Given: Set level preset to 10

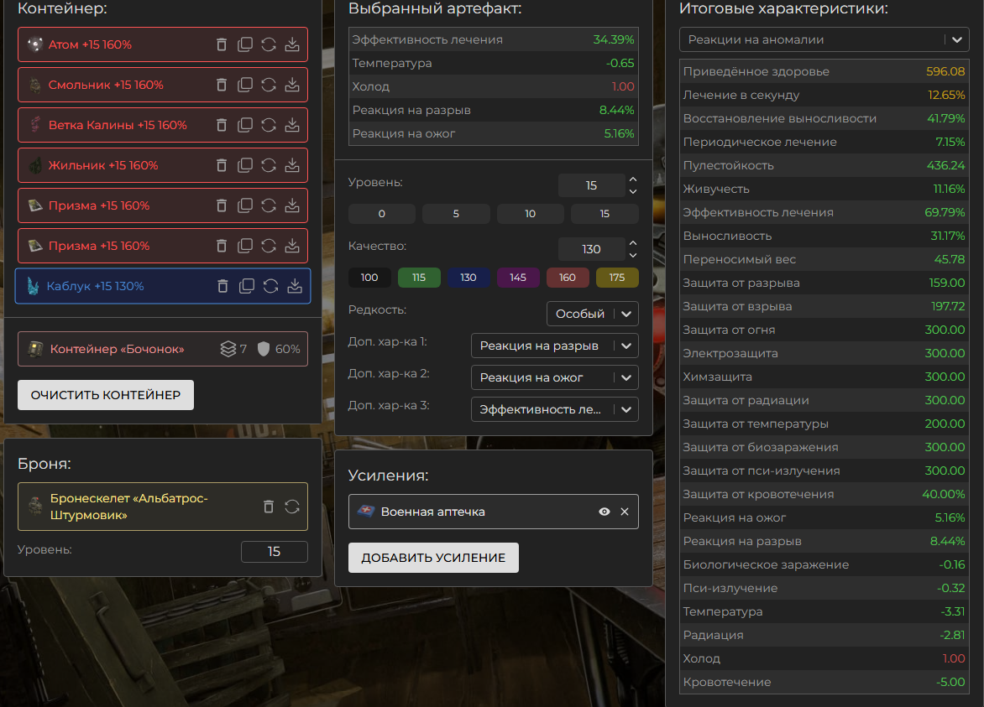Looking at the screenshot, I should pyautogui.click(x=530, y=214).
